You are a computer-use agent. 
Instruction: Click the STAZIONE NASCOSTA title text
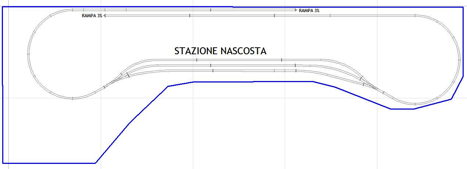(220, 51)
